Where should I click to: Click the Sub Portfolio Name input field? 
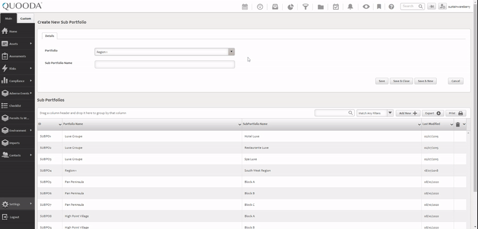(165, 64)
